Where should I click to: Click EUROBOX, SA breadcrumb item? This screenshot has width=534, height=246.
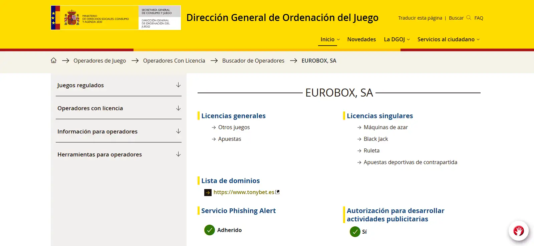point(319,61)
